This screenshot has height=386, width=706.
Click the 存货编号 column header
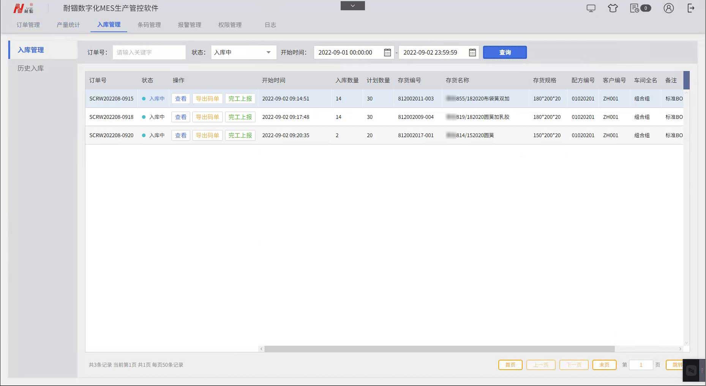coord(409,81)
